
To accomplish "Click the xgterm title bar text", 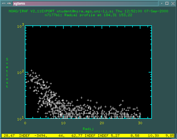I will click(19, 4).
